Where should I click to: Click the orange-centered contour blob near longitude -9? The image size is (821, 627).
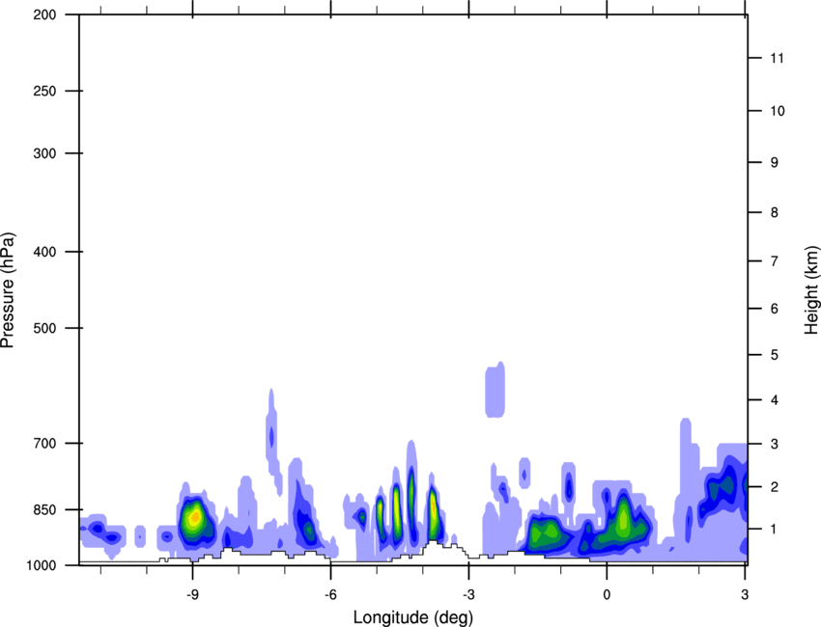click(195, 517)
